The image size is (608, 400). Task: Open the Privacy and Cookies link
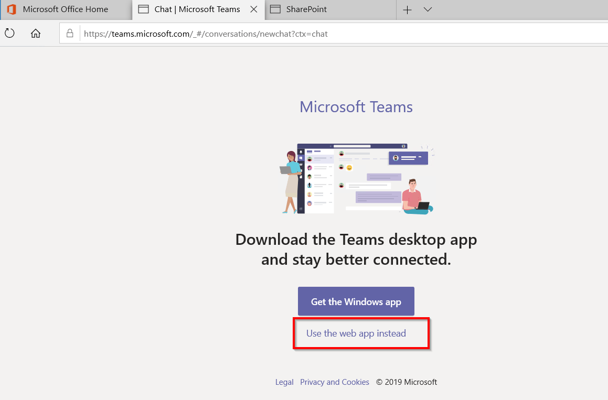pyautogui.click(x=335, y=382)
